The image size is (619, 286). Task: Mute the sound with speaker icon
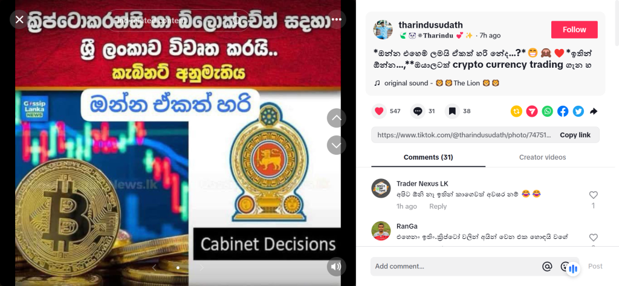tap(336, 267)
